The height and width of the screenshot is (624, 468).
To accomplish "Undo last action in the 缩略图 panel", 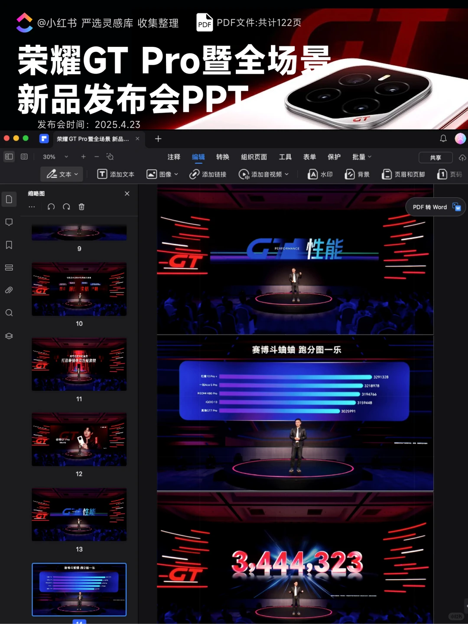I will click(51, 207).
